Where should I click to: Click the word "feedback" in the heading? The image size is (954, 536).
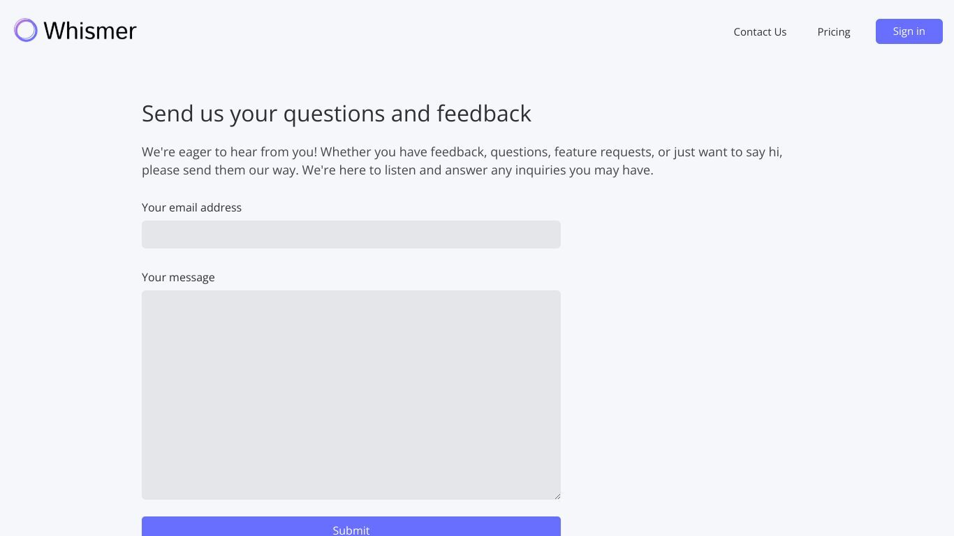[x=484, y=113]
